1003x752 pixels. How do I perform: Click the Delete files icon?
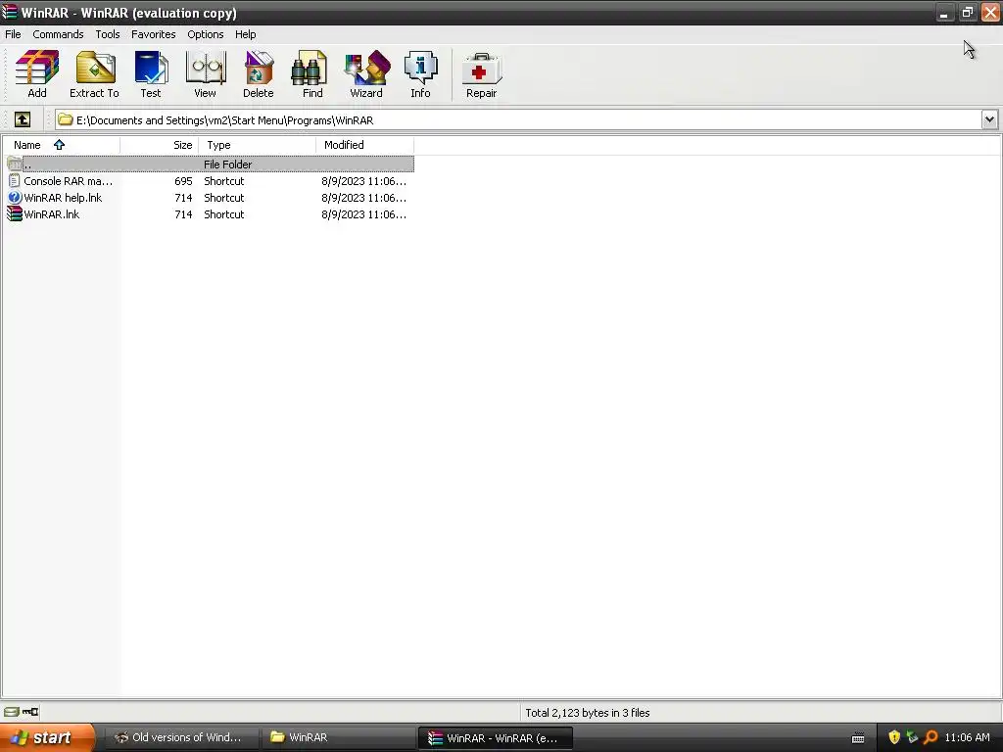coord(259,68)
